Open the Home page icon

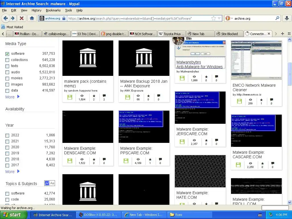(32, 18)
